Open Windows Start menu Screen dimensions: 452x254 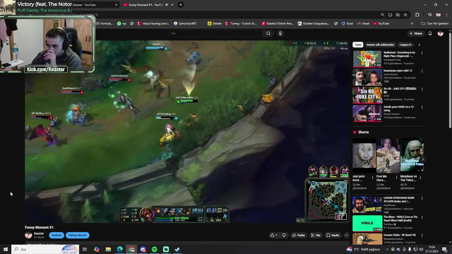[5, 249]
